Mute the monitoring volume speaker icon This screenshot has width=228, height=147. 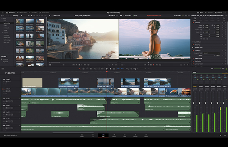pyautogui.click(x=212, y=69)
